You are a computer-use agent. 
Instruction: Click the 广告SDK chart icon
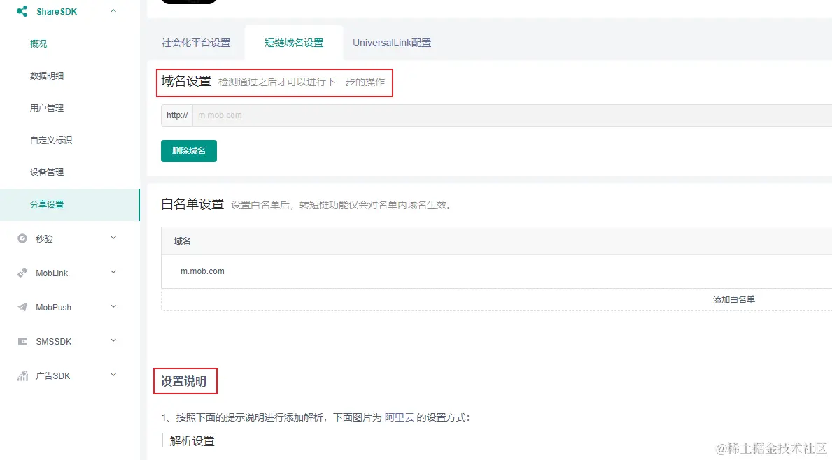[x=22, y=375]
